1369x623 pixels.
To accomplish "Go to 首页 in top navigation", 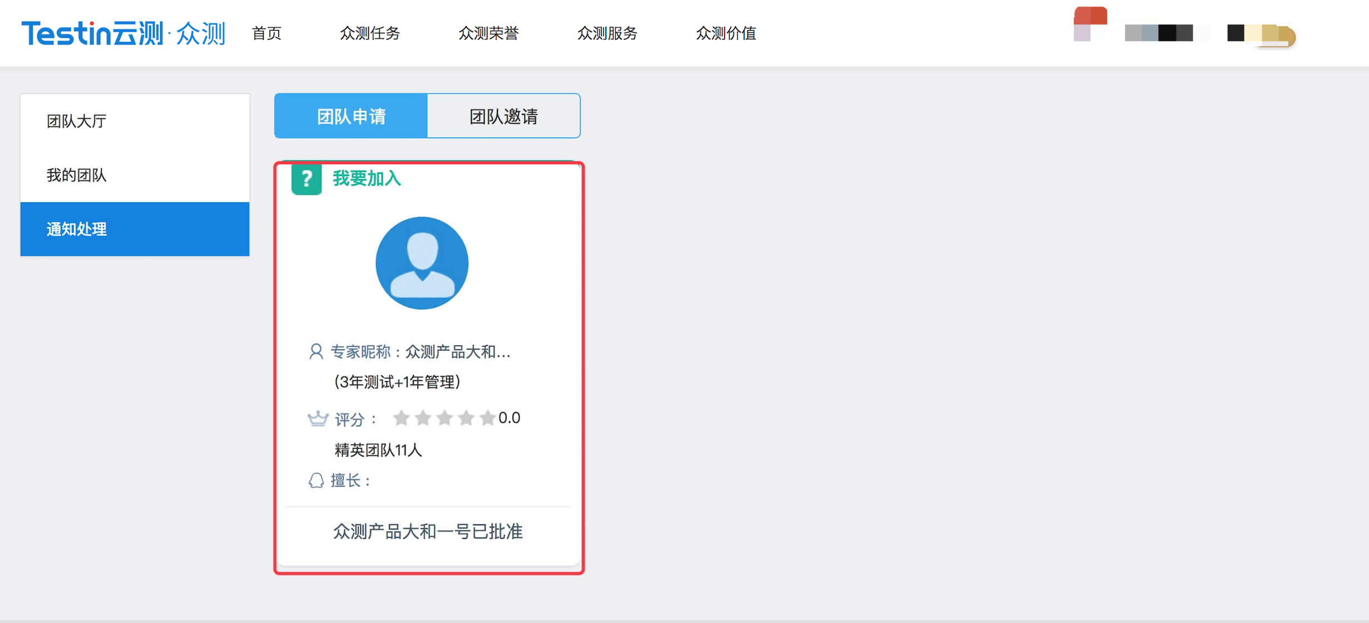I will pyautogui.click(x=266, y=33).
